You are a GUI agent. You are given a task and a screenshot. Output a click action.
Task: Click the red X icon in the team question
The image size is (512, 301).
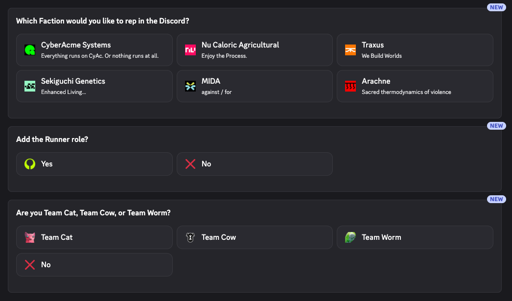click(x=29, y=264)
